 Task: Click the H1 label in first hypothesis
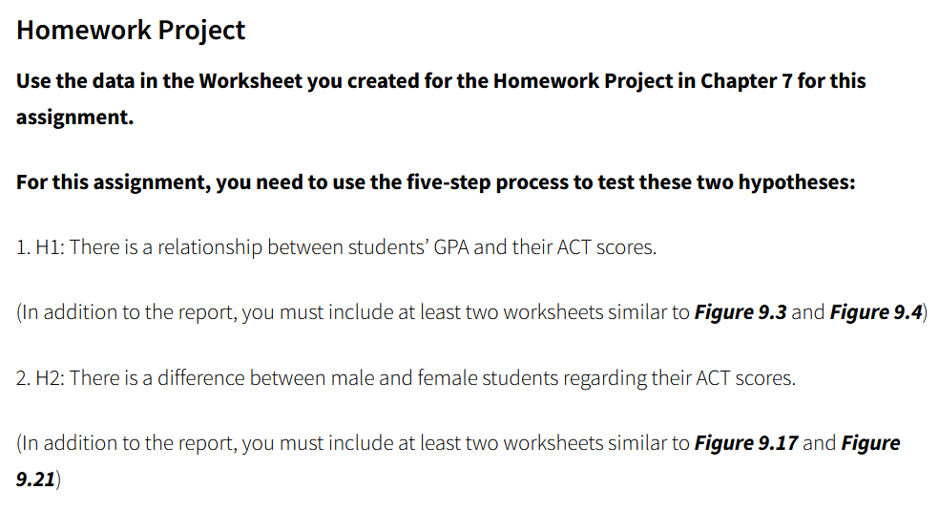50,246
